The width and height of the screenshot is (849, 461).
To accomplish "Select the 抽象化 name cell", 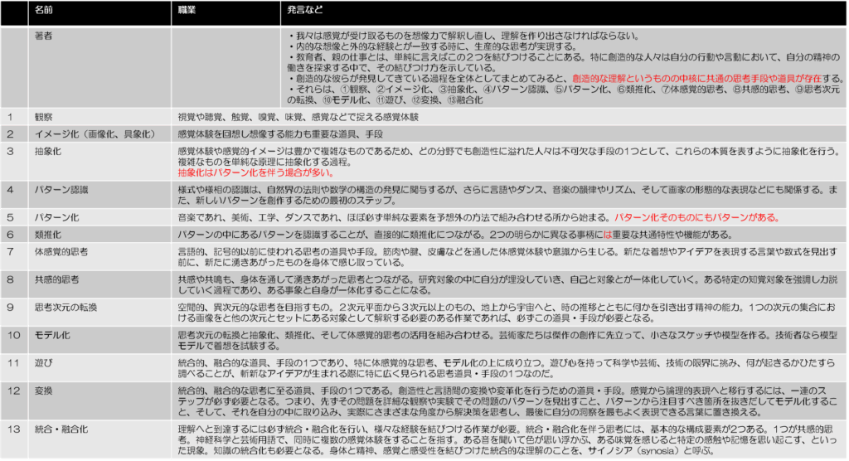I will (48, 151).
